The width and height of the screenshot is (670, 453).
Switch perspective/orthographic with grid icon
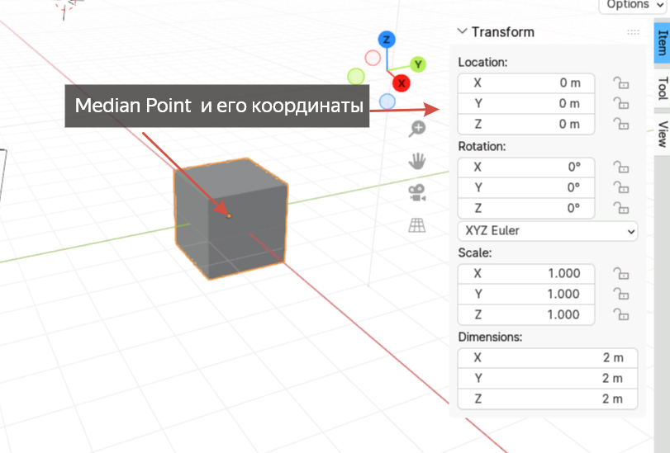pos(417,225)
